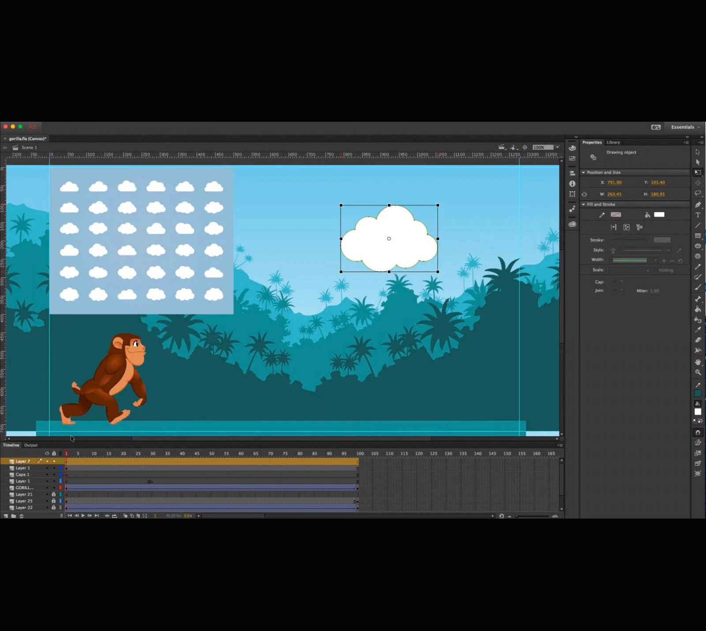
Task: Open the Essentials workspace dropdown
Action: 685,127
